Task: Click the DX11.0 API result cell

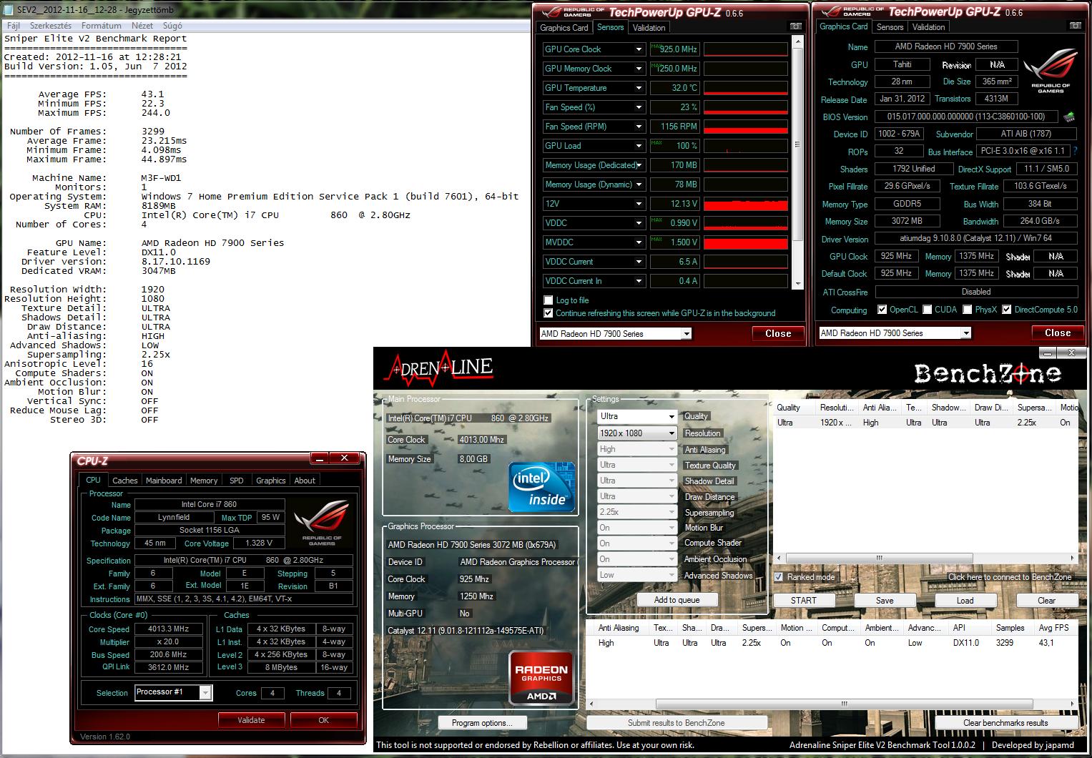Action: pos(966,643)
